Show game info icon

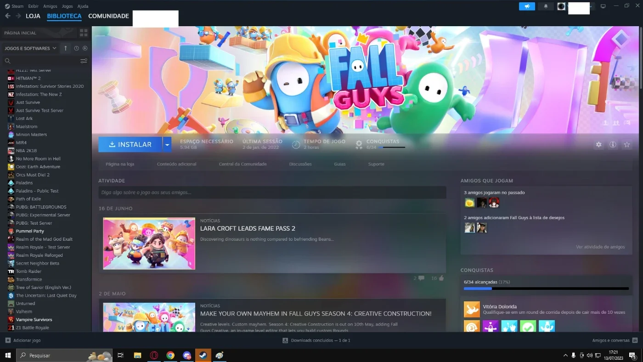point(613,145)
